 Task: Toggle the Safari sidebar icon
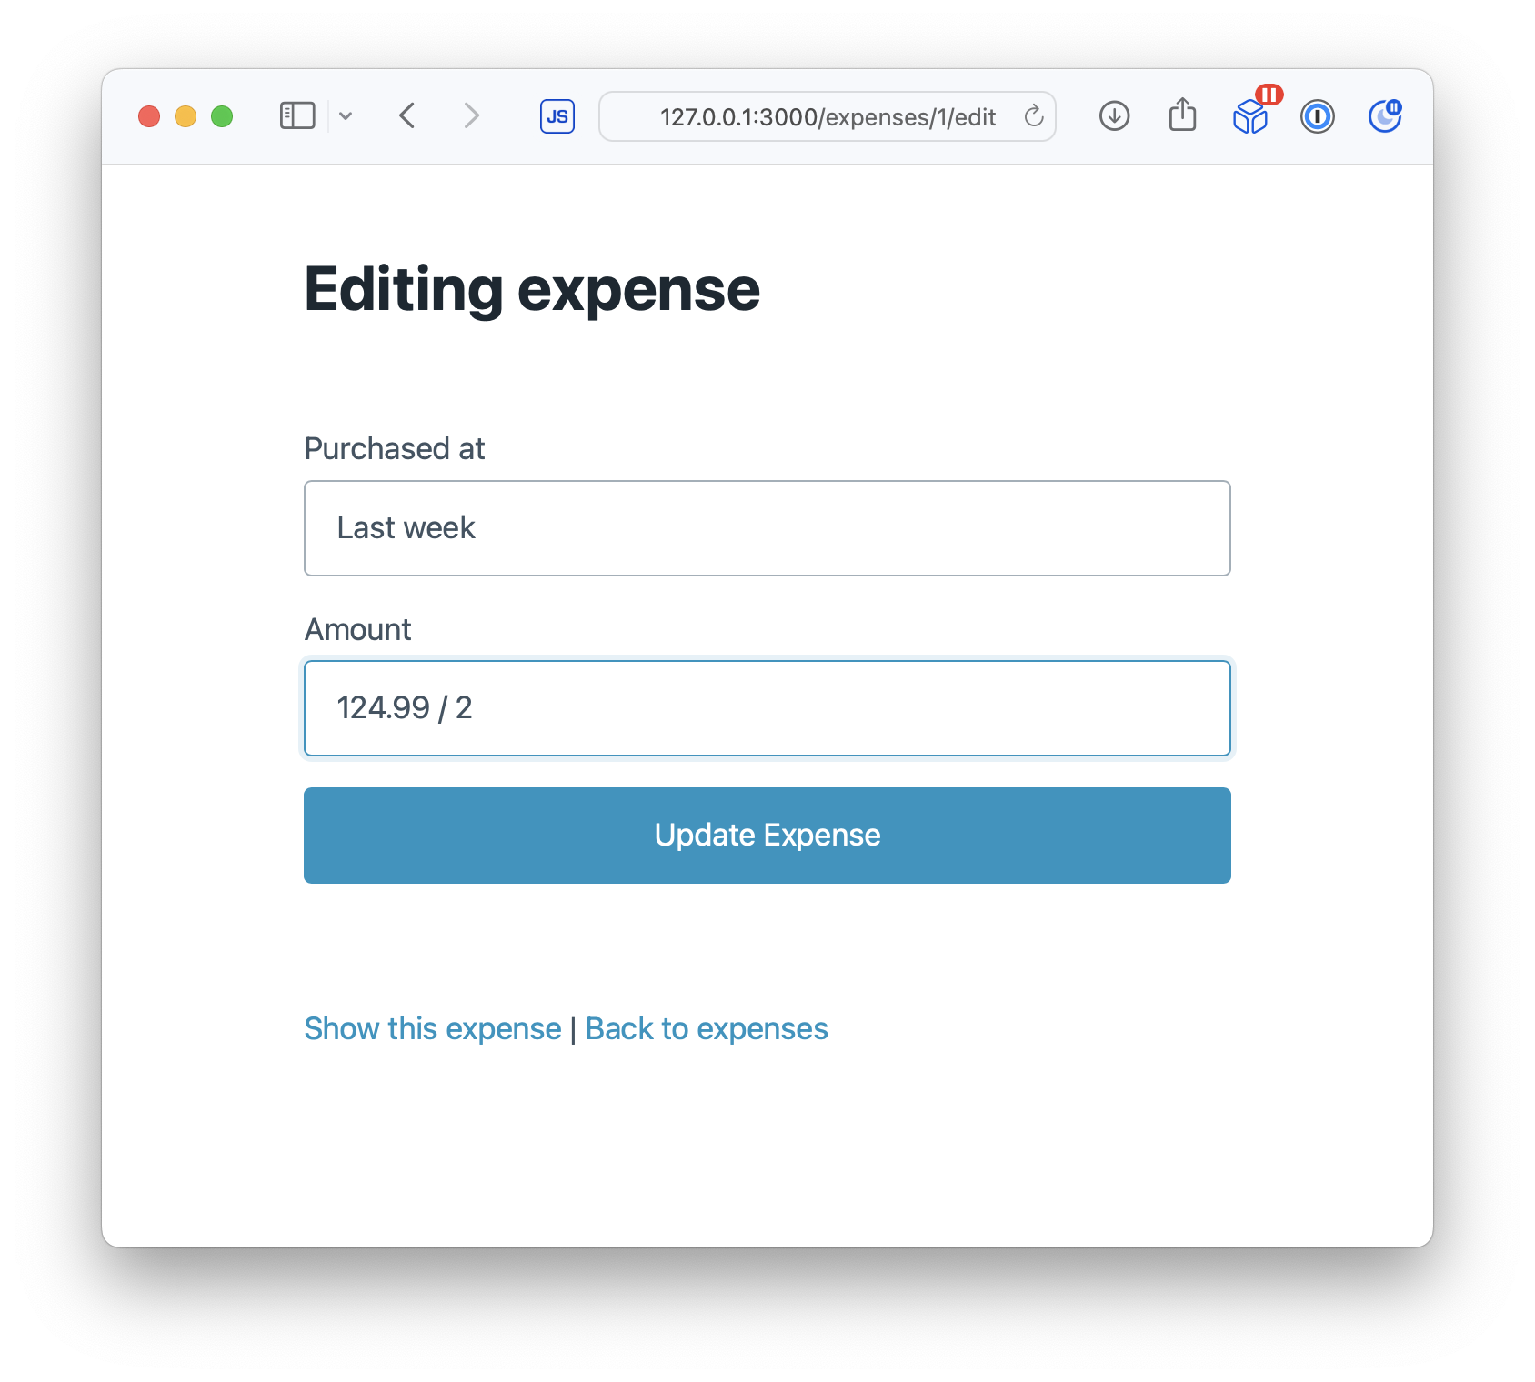click(x=297, y=116)
